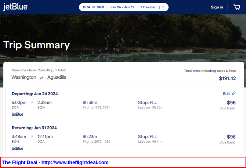This screenshot has width=246, height=168.
Task: Select 1 Traveler in the search pill
Action: point(148,7)
